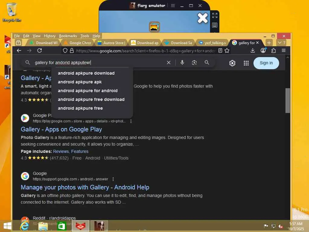
Task: Open Internet Explorer from the taskbar
Action: coord(24,226)
